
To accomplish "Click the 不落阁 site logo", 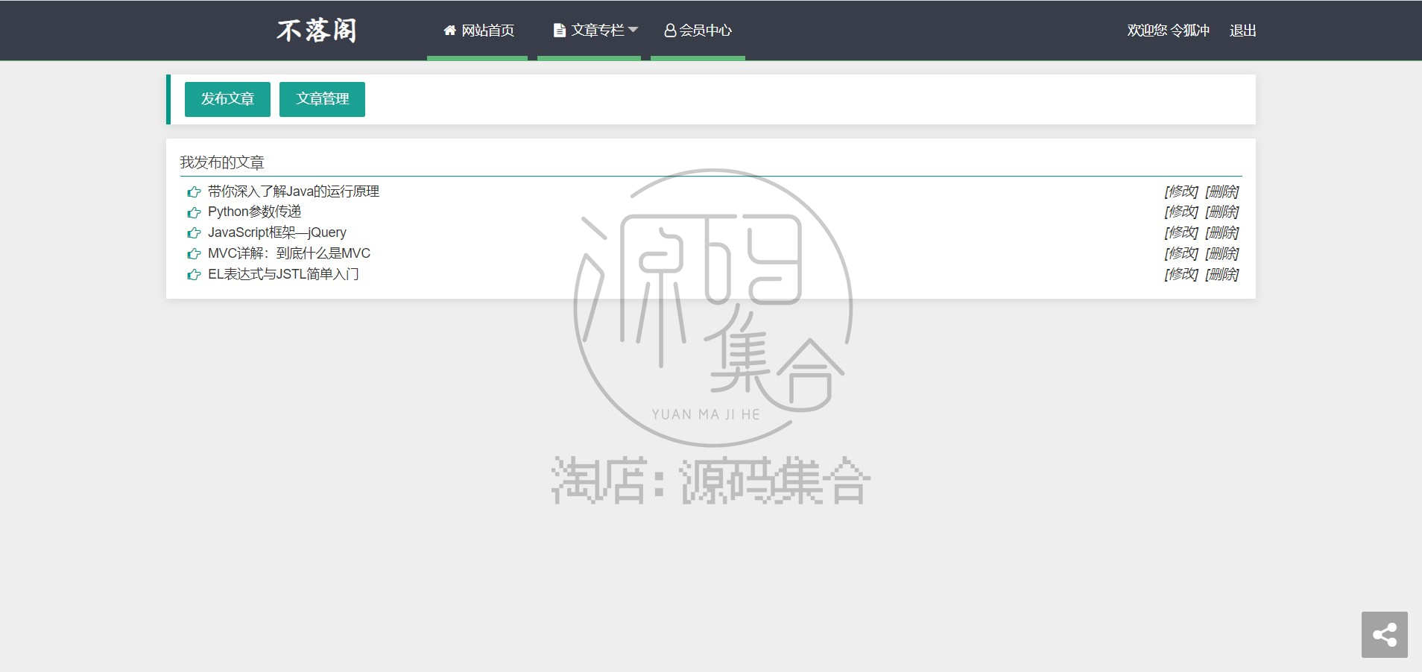I will (317, 31).
